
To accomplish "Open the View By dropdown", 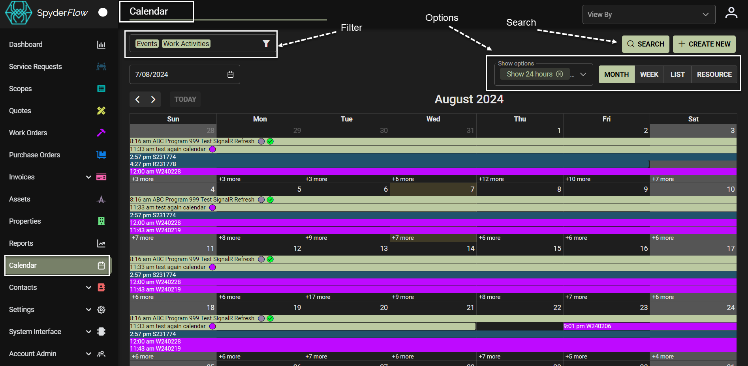I will coord(648,15).
